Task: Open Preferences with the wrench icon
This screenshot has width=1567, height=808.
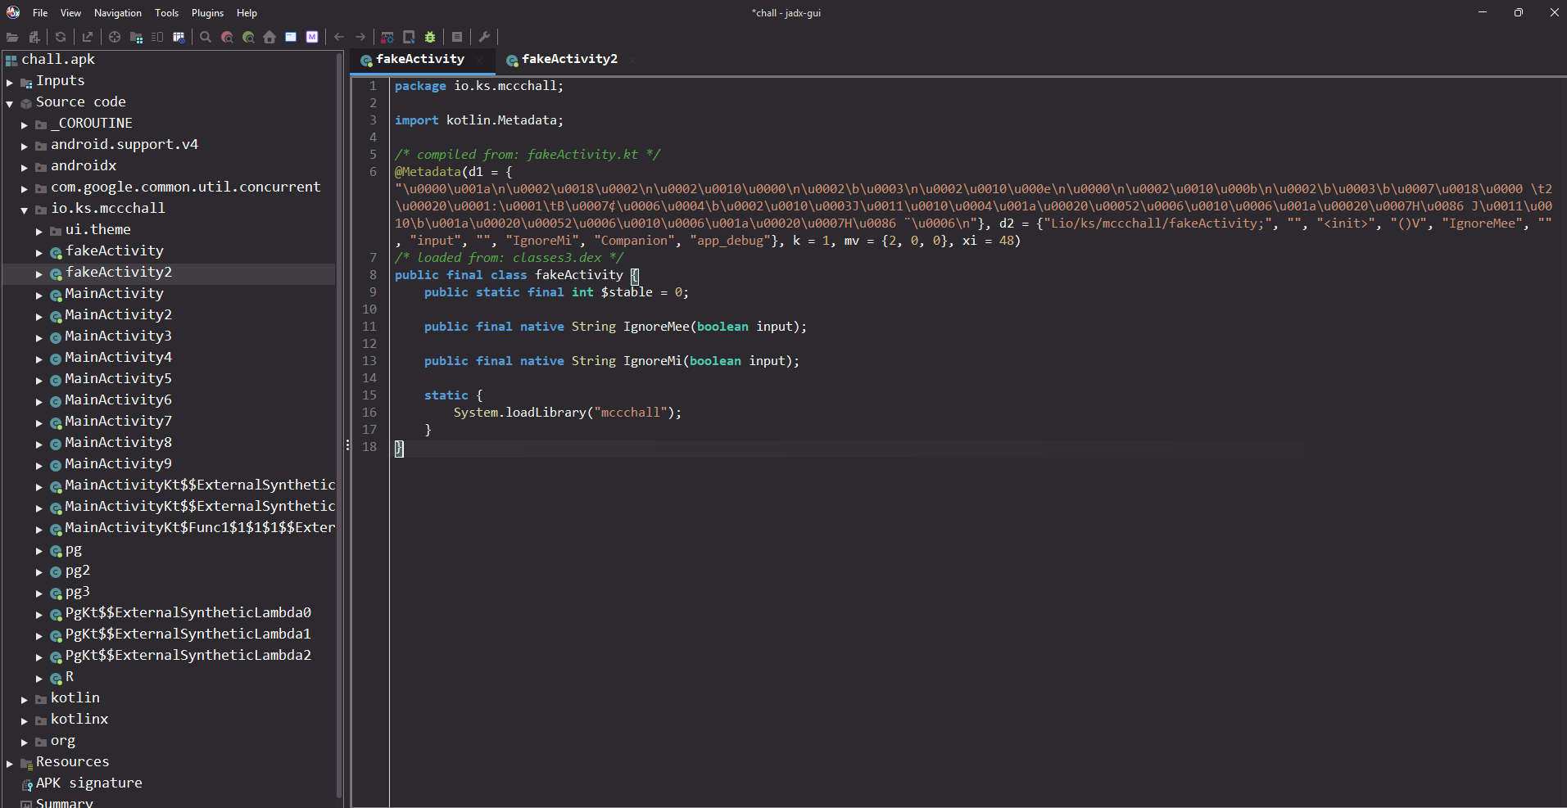Action: (x=484, y=37)
